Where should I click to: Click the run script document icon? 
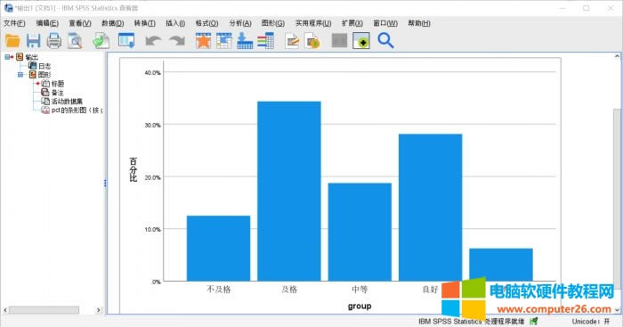click(312, 41)
